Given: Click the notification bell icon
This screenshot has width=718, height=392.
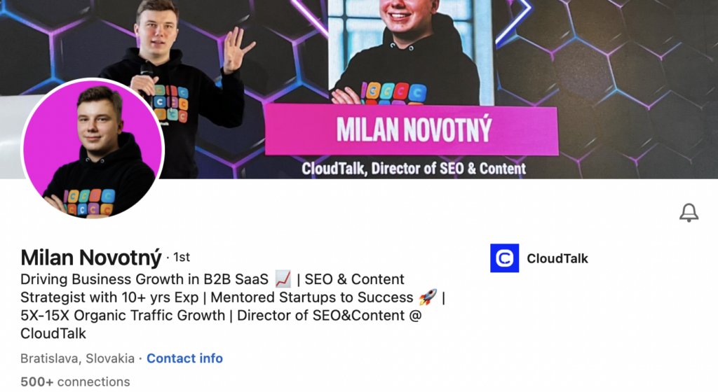Looking at the screenshot, I should [689, 213].
